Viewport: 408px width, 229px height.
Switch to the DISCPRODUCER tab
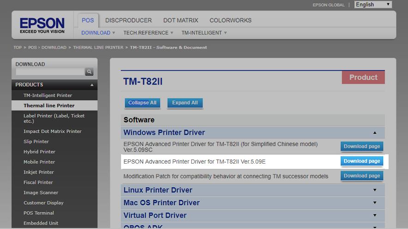point(128,20)
